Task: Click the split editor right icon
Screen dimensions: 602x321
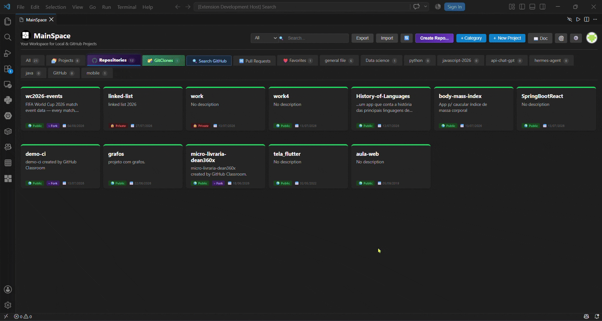Action: tap(587, 20)
